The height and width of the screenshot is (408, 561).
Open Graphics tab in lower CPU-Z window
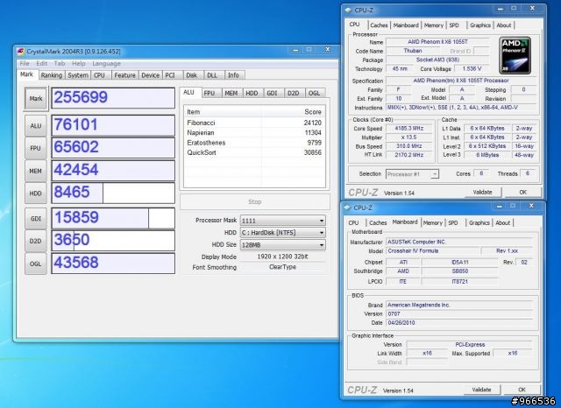479,222
